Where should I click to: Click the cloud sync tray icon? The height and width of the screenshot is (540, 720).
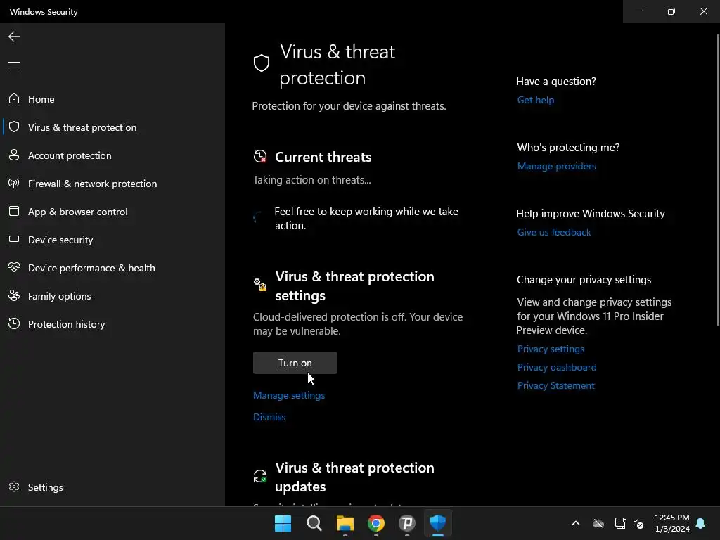click(x=598, y=523)
